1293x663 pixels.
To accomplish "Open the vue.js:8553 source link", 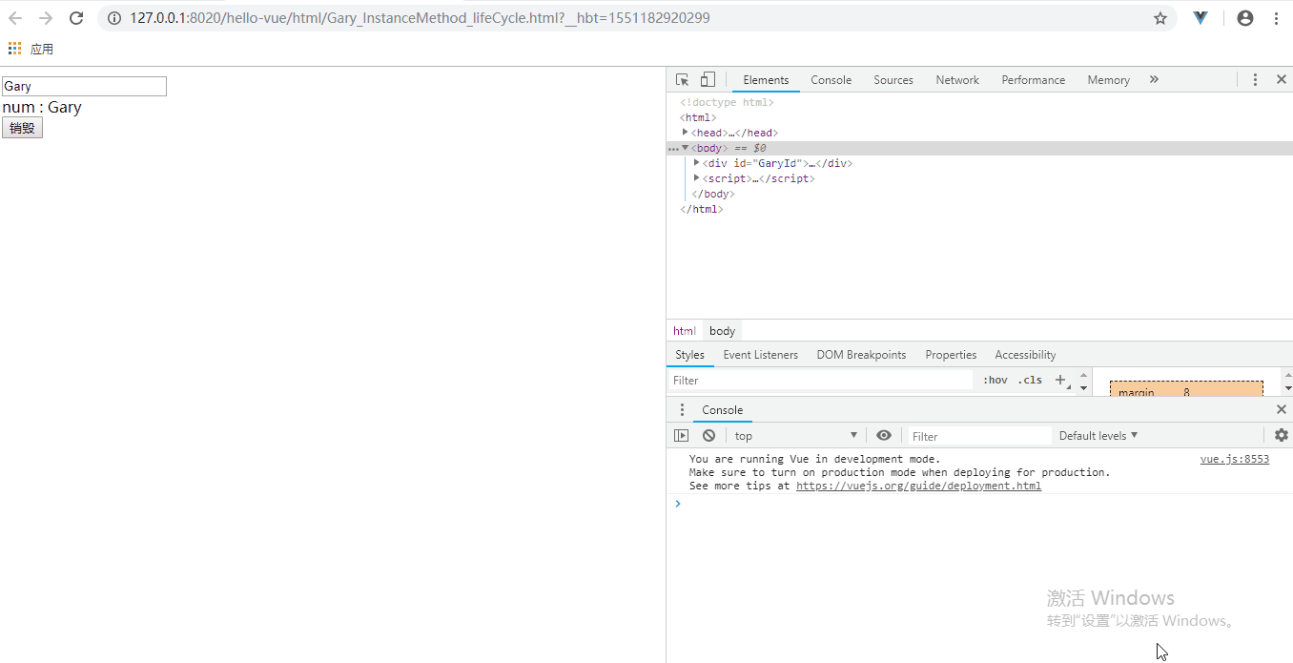I will (1235, 459).
